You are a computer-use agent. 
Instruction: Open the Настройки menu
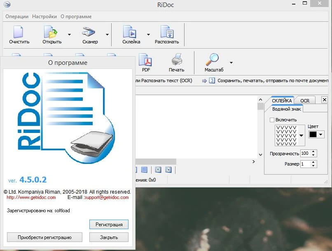click(x=44, y=17)
